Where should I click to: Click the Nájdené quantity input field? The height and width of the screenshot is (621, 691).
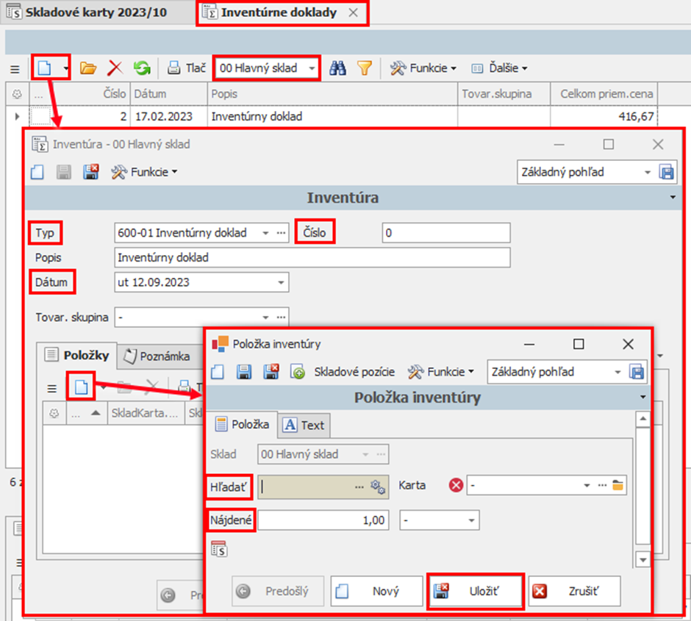tap(323, 521)
